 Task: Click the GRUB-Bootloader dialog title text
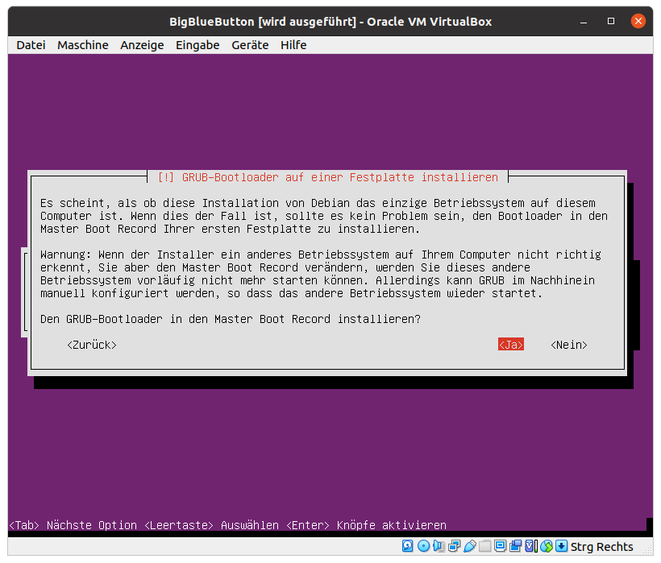point(327,177)
